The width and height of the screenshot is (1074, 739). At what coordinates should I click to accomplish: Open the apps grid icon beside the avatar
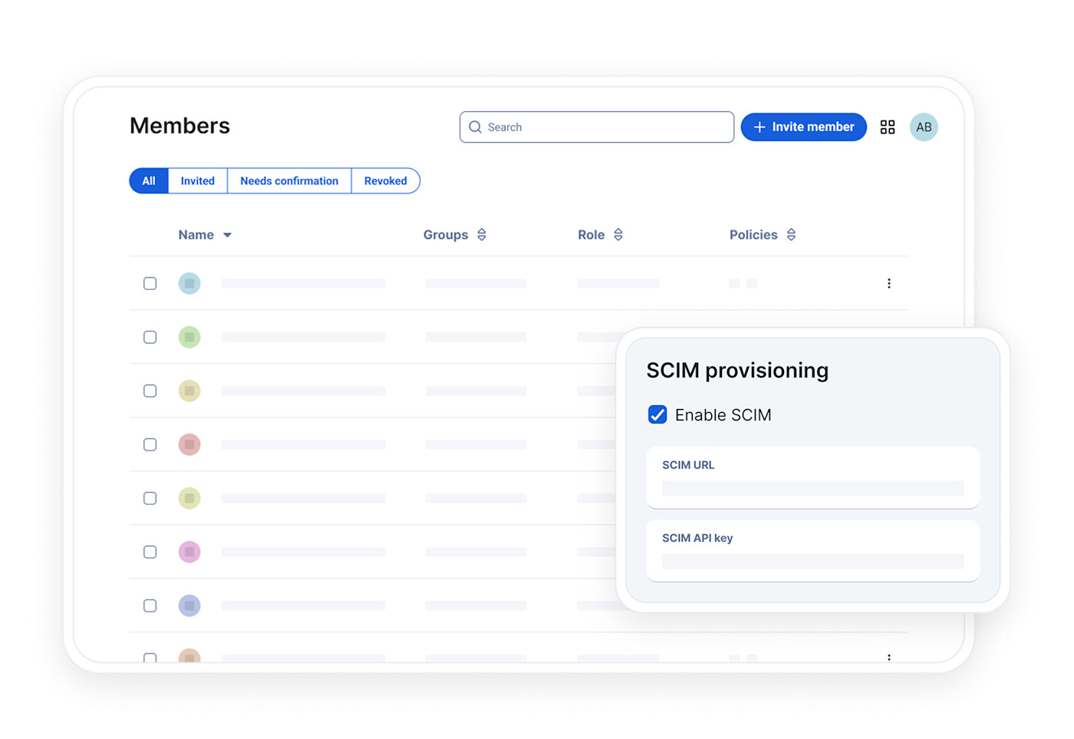click(888, 127)
